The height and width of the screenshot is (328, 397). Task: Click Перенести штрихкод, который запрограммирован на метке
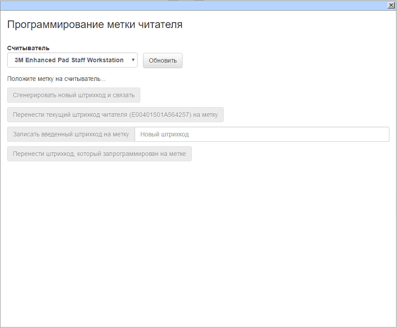point(99,154)
